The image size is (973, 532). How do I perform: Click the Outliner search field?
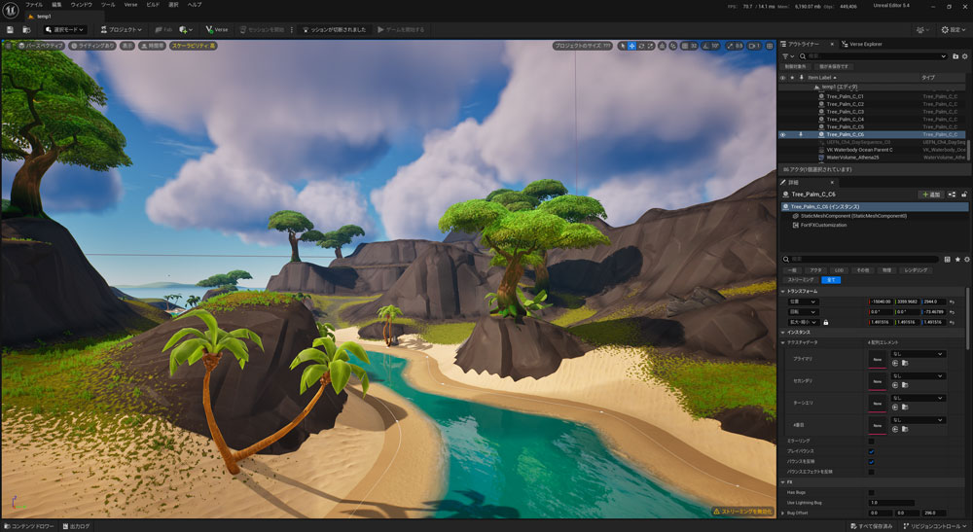click(873, 56)
